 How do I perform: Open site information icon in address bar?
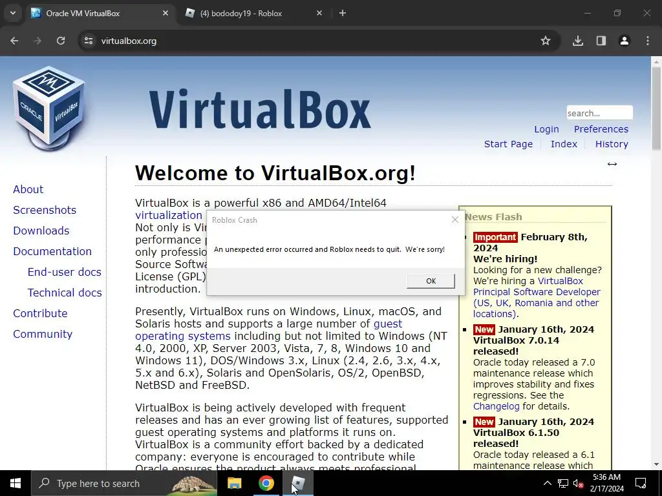89,41
